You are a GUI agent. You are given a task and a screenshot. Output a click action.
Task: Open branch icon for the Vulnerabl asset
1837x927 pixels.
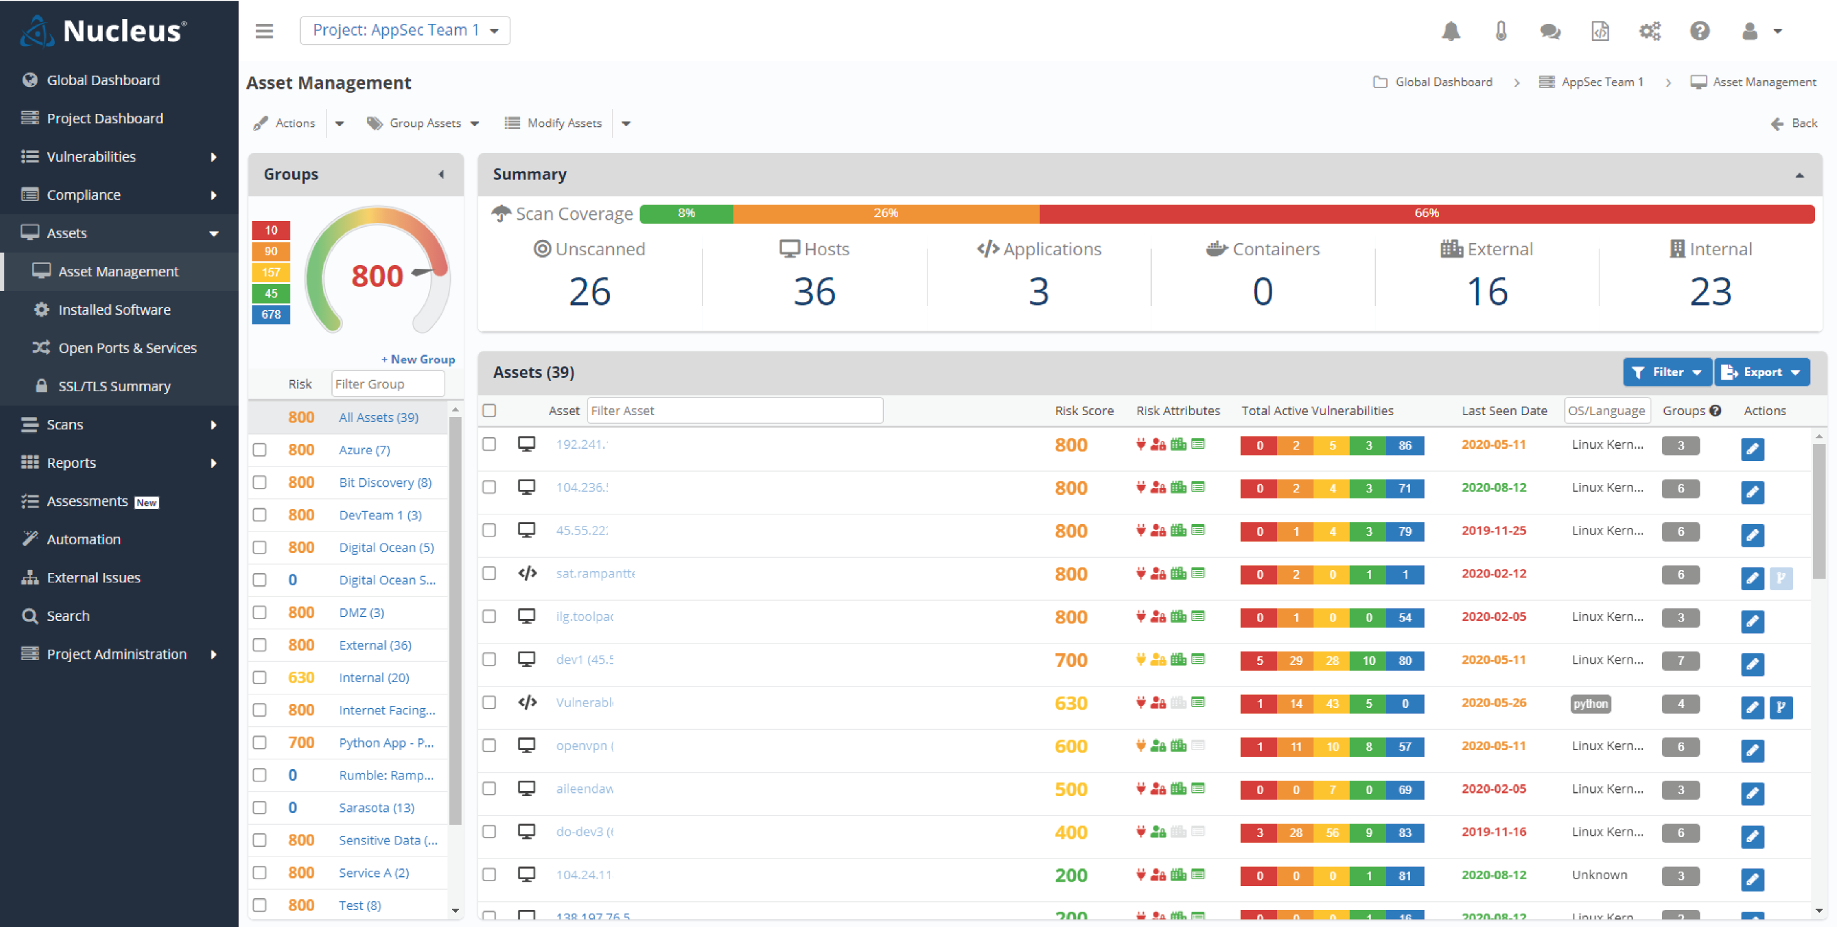tap(1781, 707)
